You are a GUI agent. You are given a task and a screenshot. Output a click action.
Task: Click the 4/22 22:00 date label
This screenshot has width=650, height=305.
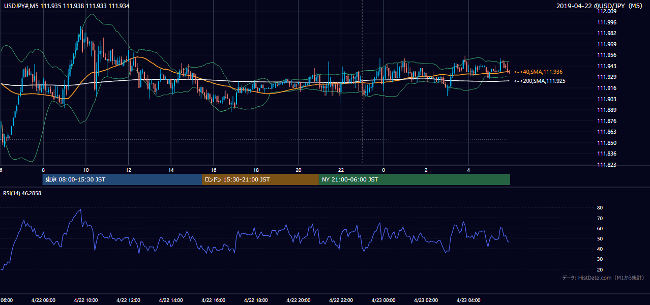pos(341,300)
